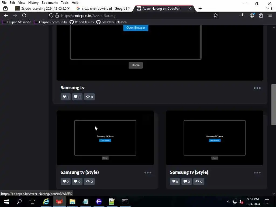This screenshot has height=207, width=276.
Task: Open Report Issues bookmark
Action: pos(82,22)
